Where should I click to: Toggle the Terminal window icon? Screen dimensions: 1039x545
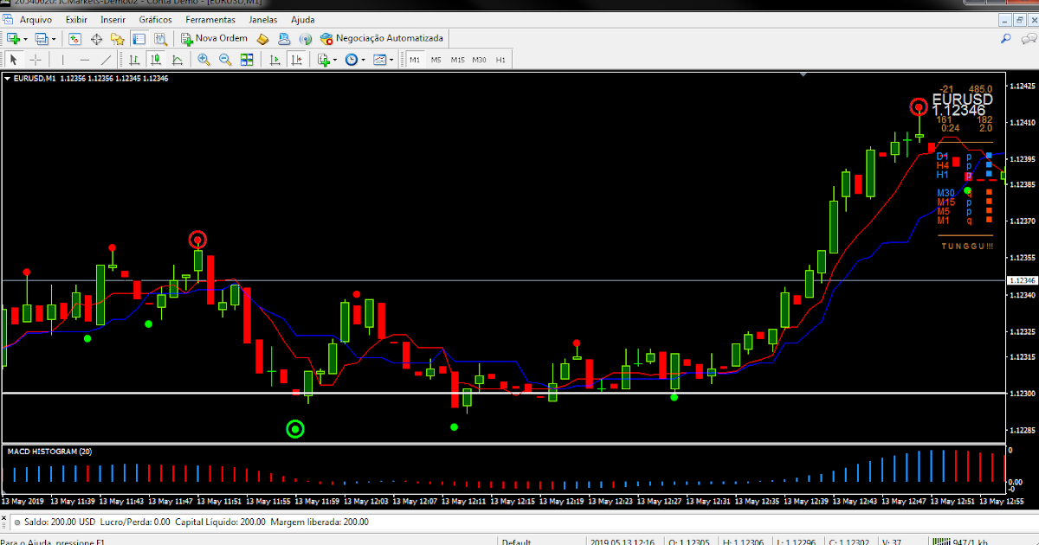[139, 39]
